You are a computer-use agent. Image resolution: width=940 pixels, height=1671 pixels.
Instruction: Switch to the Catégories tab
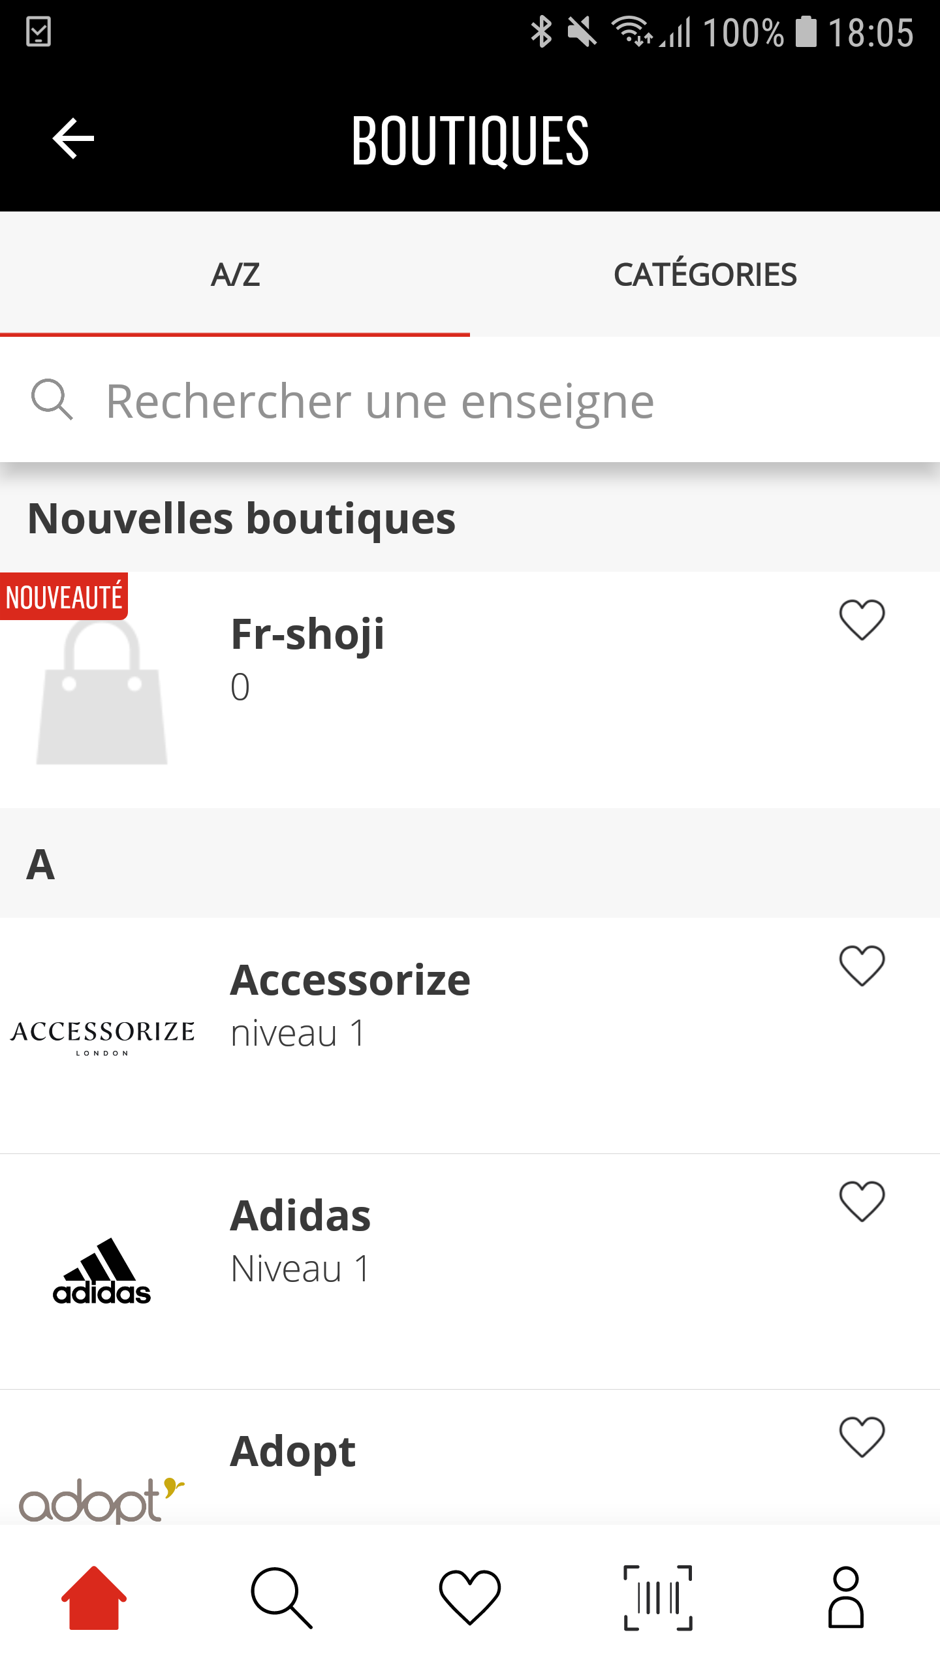705,274
